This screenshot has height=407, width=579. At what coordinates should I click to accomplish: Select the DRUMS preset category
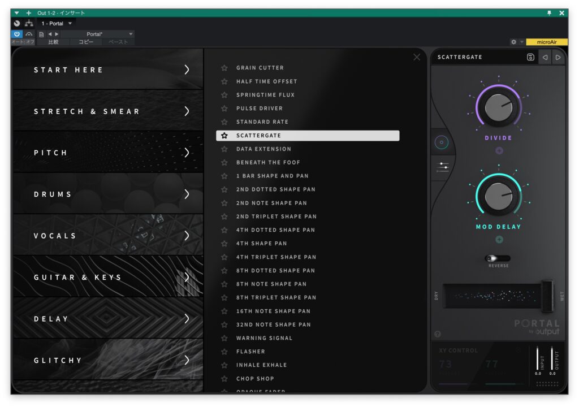pyautogui.click(x=107, y=194)
